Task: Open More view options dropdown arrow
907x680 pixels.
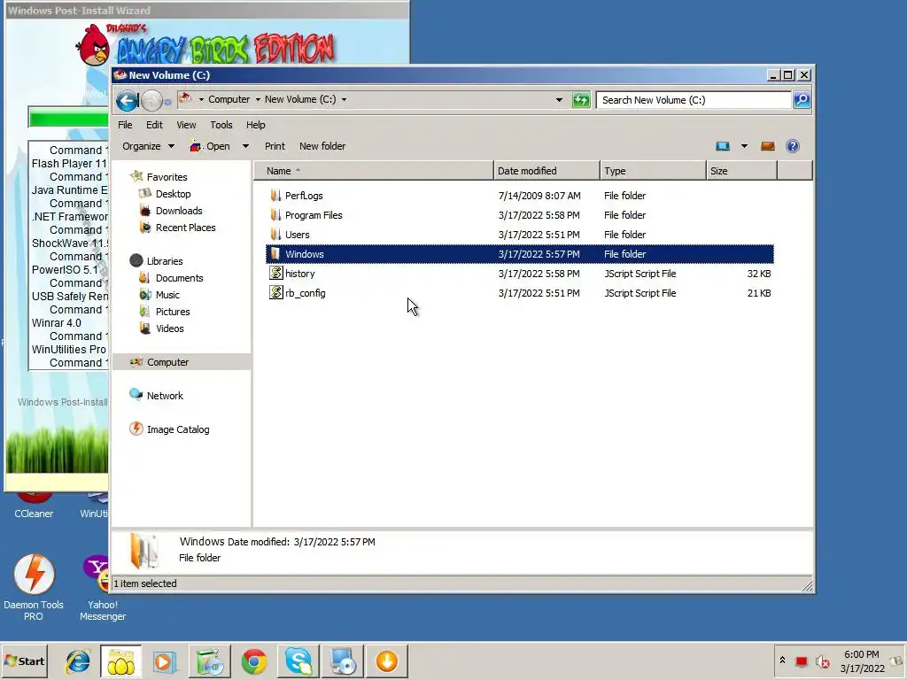Action: (x=744, y=146)
